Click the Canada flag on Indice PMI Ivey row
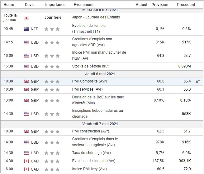Viewport: 204px width, 174px height. [26, 169]
